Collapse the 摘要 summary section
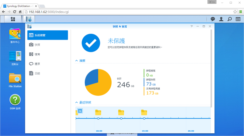Screen dimensions: 244x136 pyautogui.click(x=77, y=61)
